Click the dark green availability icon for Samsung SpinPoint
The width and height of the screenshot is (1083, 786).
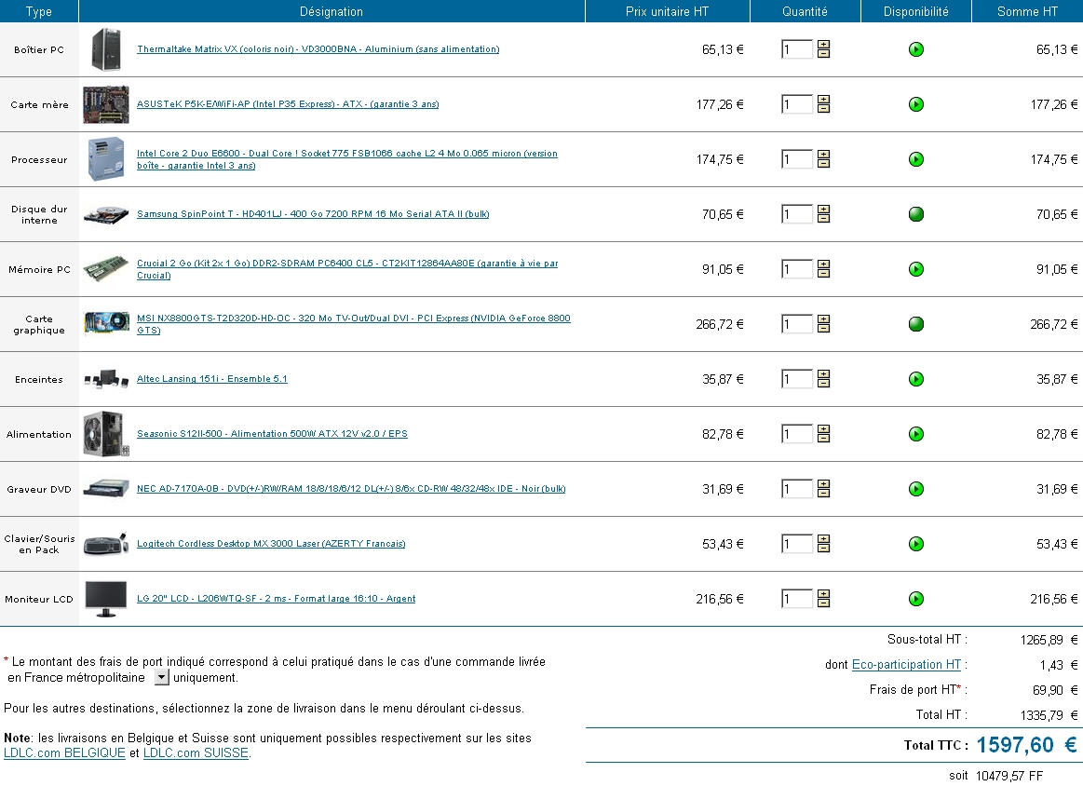tap(915, 214)
